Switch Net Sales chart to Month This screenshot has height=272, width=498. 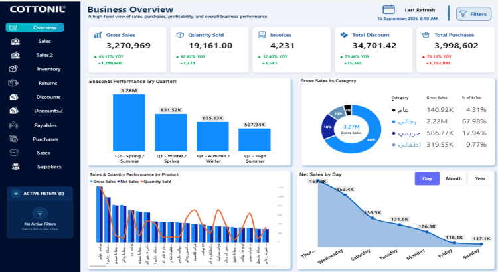[x=454, y=178]
